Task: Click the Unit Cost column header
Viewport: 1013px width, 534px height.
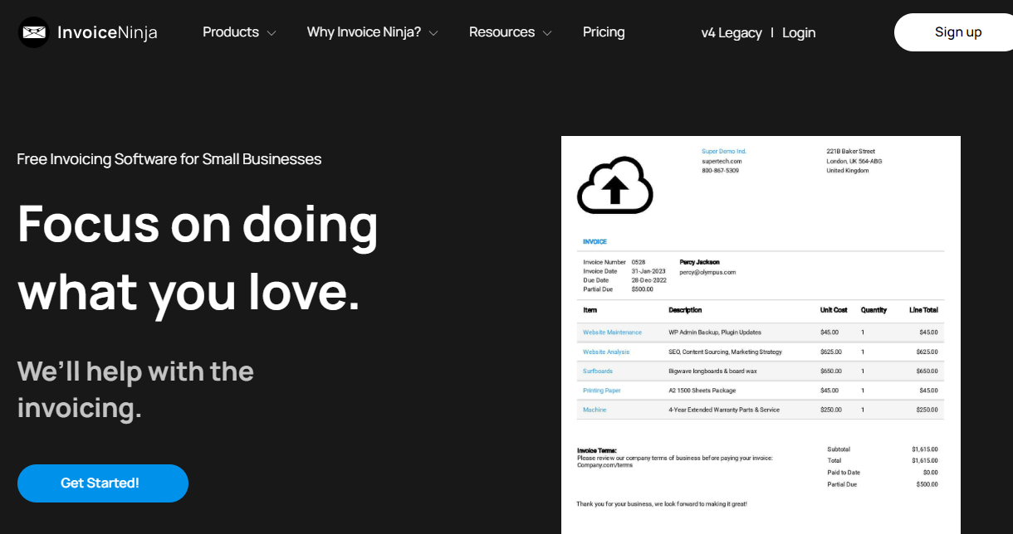Action: 834,310
